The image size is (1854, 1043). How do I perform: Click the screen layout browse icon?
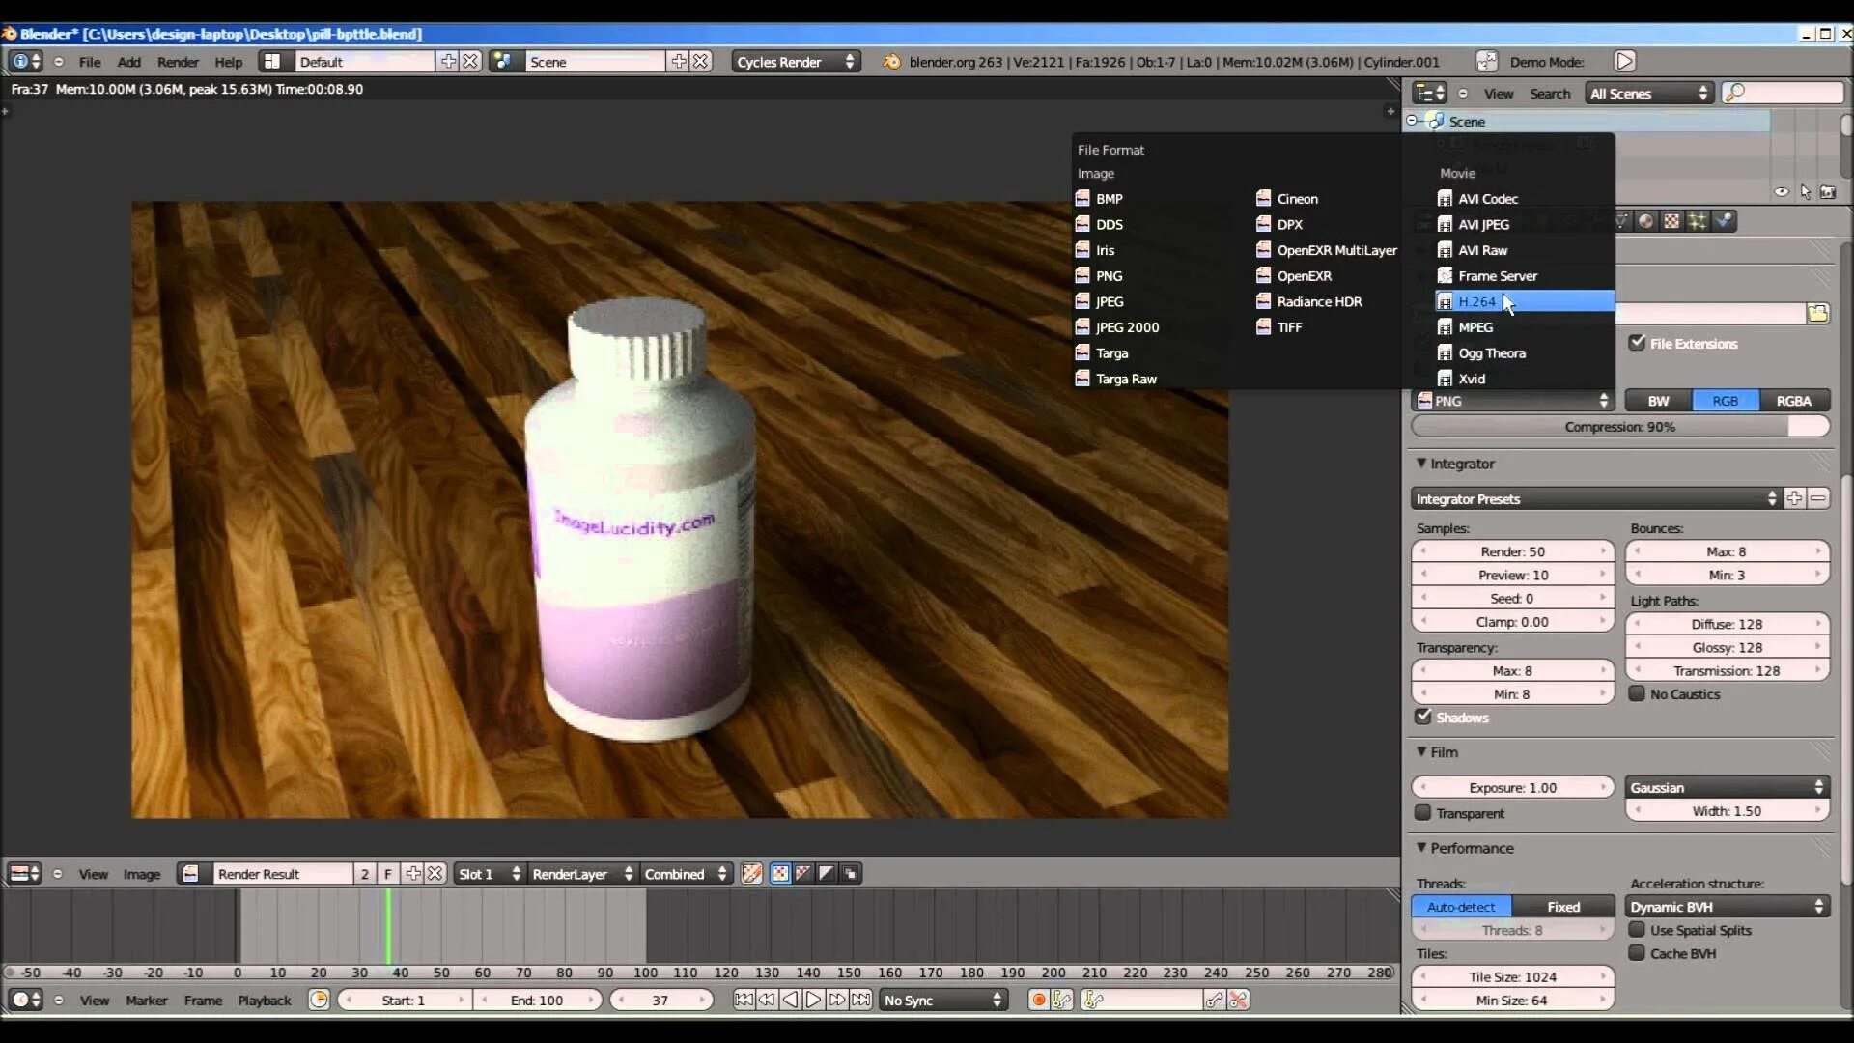(x=272, y=62)
